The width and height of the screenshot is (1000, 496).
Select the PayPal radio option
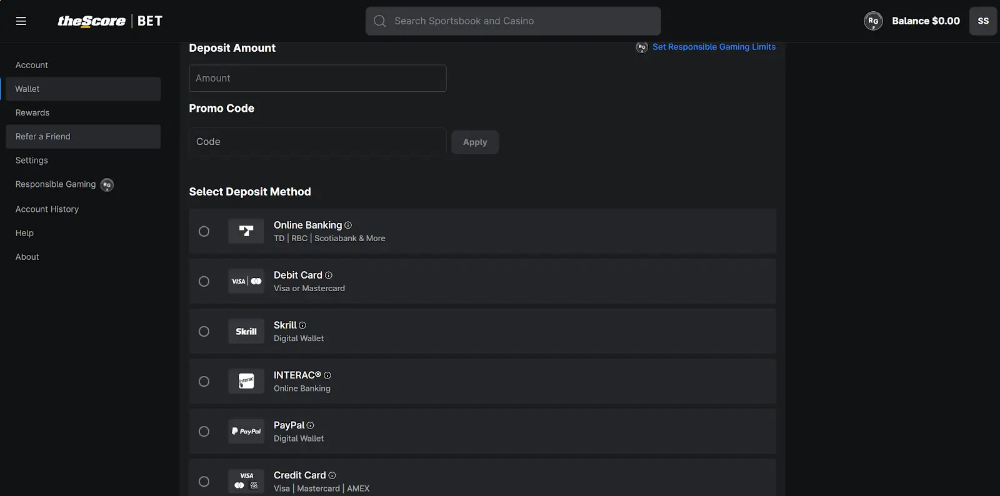pos(204,431)
